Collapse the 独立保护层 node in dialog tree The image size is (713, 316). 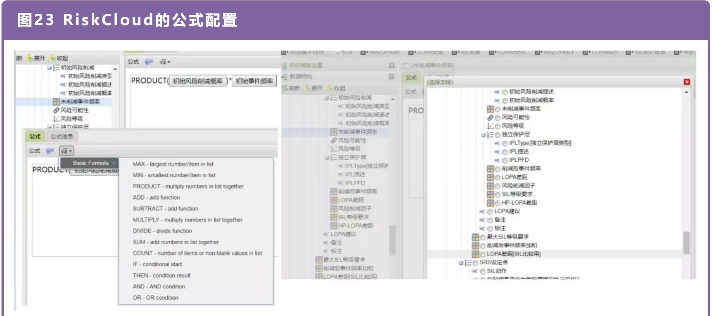483,135
